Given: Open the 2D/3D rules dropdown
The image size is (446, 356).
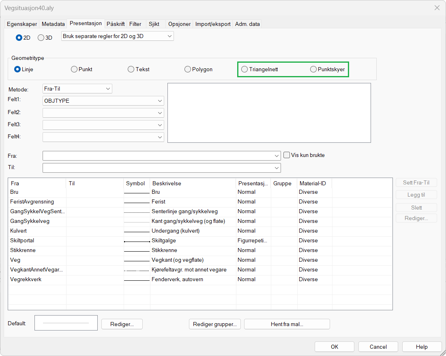Looking at the screenshot, I should click(x=117, y=36).
